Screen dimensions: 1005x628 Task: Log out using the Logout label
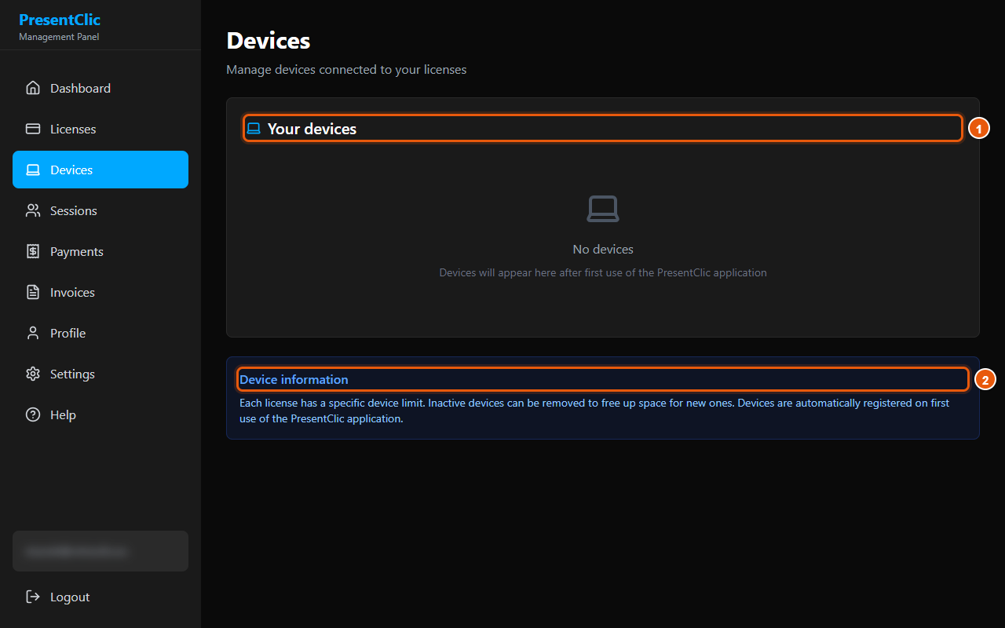(x=70, y=597)
